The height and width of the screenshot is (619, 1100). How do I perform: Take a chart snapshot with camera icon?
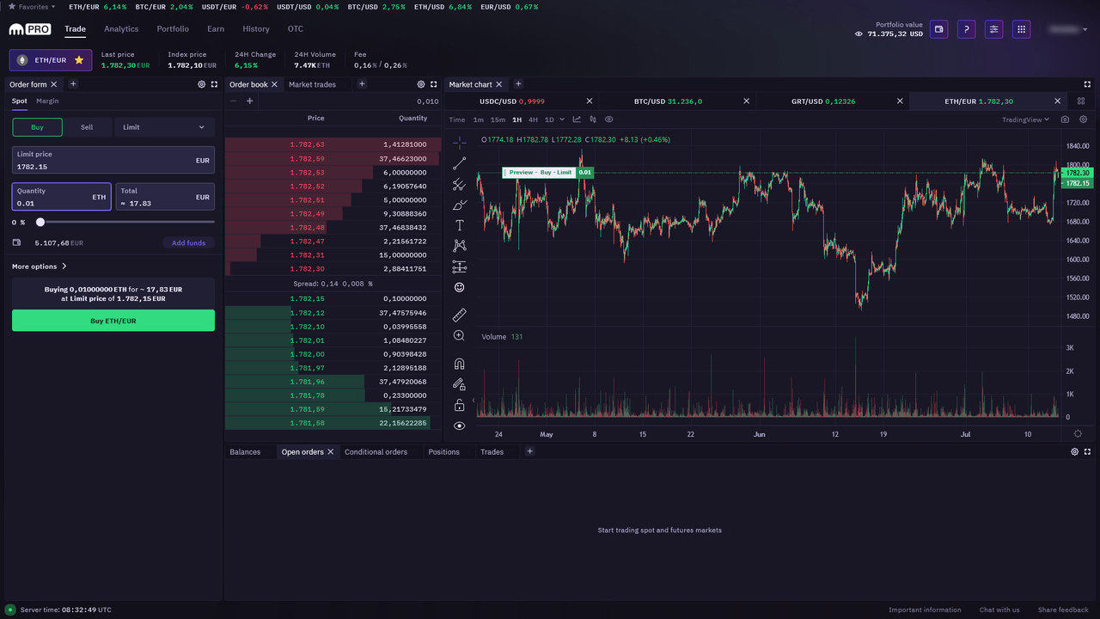(1065, 120)
